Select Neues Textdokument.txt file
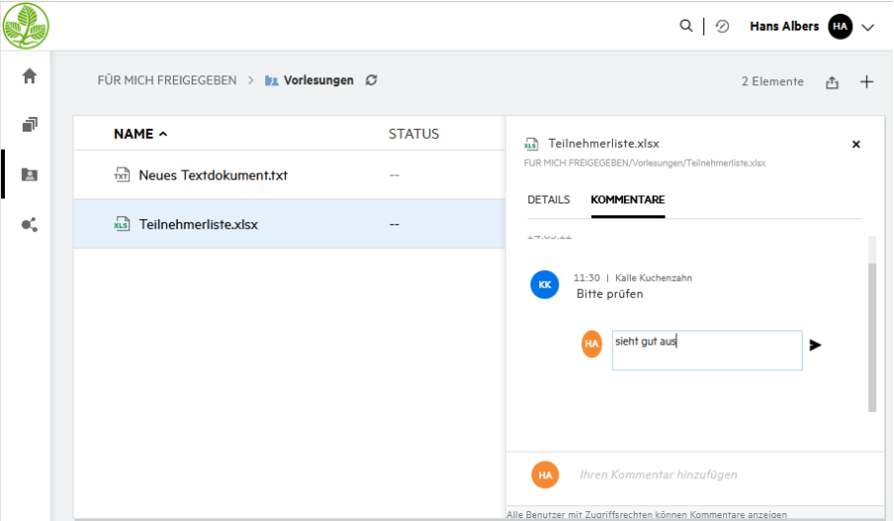The image size is (894, 521). (213, 176)
